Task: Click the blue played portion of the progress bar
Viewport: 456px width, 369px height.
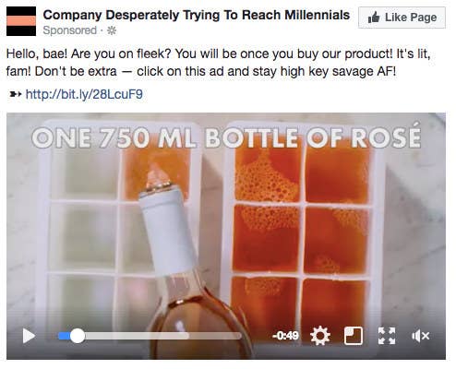Action: pyautogui.click(x=65, y=336)
